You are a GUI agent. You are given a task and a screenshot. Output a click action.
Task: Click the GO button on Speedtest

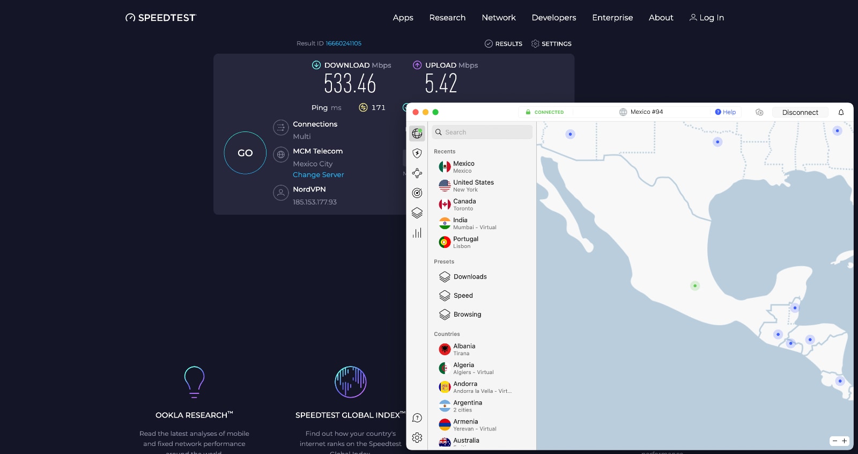pyautogui.click(x=245, y=153)
